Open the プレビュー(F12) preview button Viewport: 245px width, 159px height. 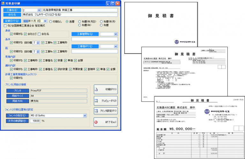pyautogui.click(x=106, y=101)
